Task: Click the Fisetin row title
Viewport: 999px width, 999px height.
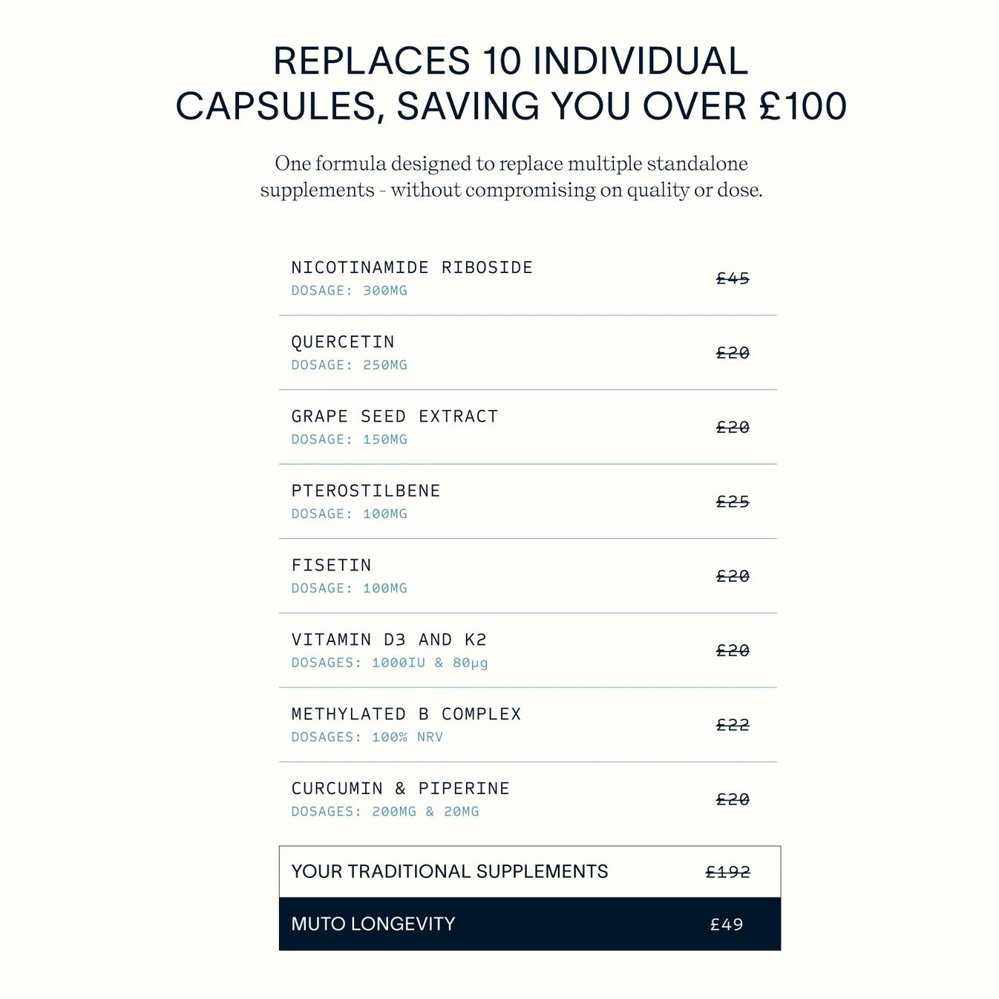Action: click(x=331, y=565)
